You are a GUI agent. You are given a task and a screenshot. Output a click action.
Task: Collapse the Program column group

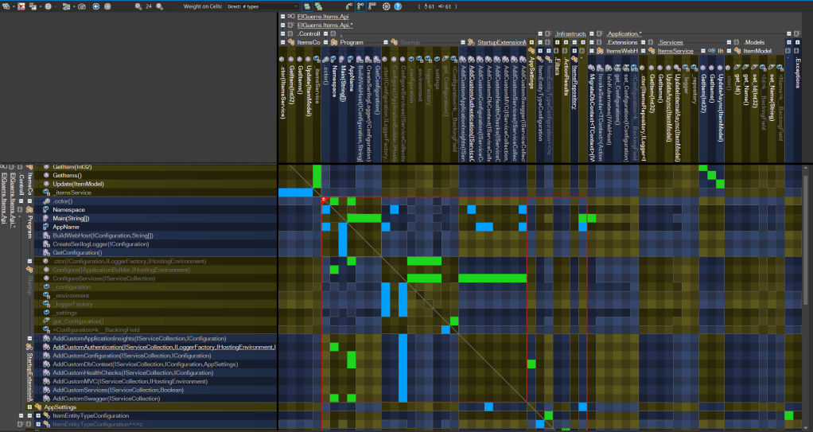(325, 41)
